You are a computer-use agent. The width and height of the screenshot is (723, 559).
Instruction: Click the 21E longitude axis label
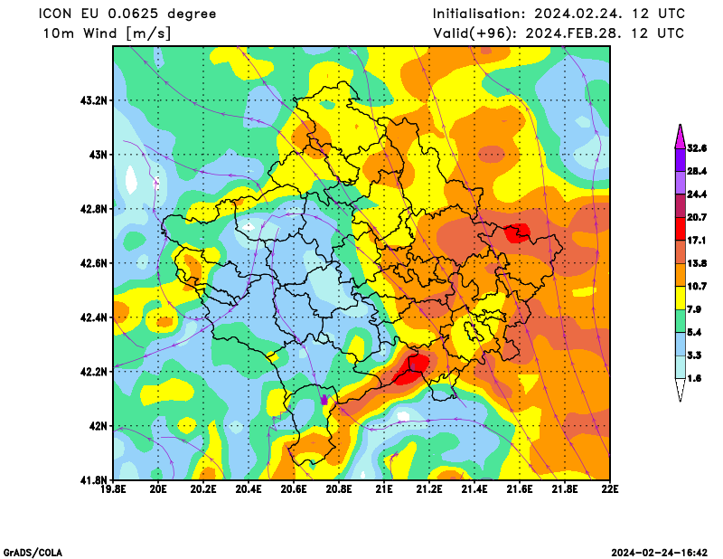click(x=385, y=488)
